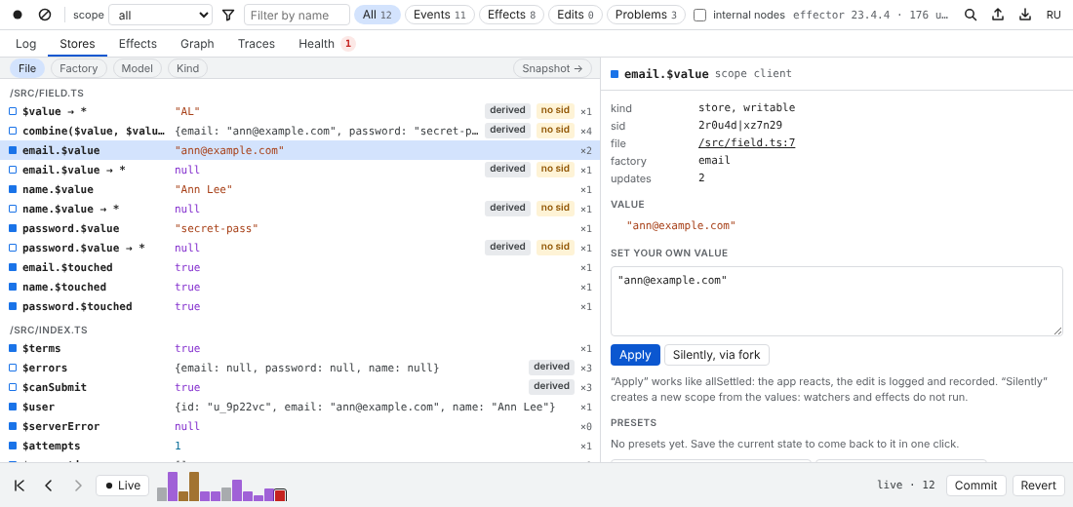The height and width of the screenshot is (507, 1073).
Task: Step back with the left chevron icon
Action: (x=49, y=486)
